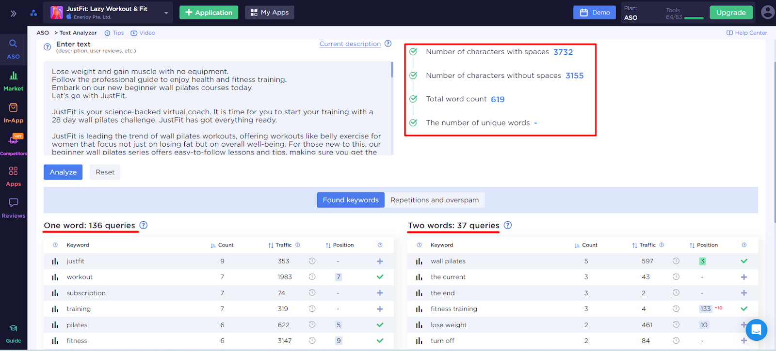Open ASO section in sidebar

(14, 49)
